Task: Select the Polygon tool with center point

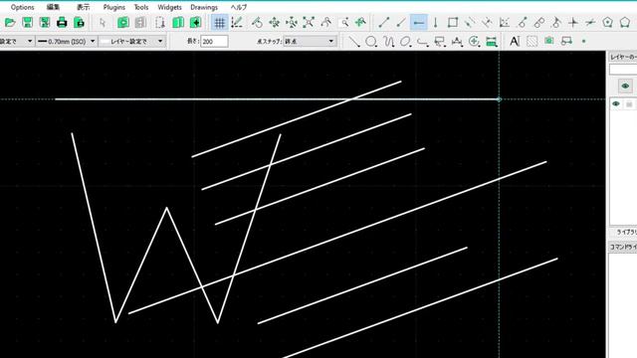Action: click(x=608, y=22)
